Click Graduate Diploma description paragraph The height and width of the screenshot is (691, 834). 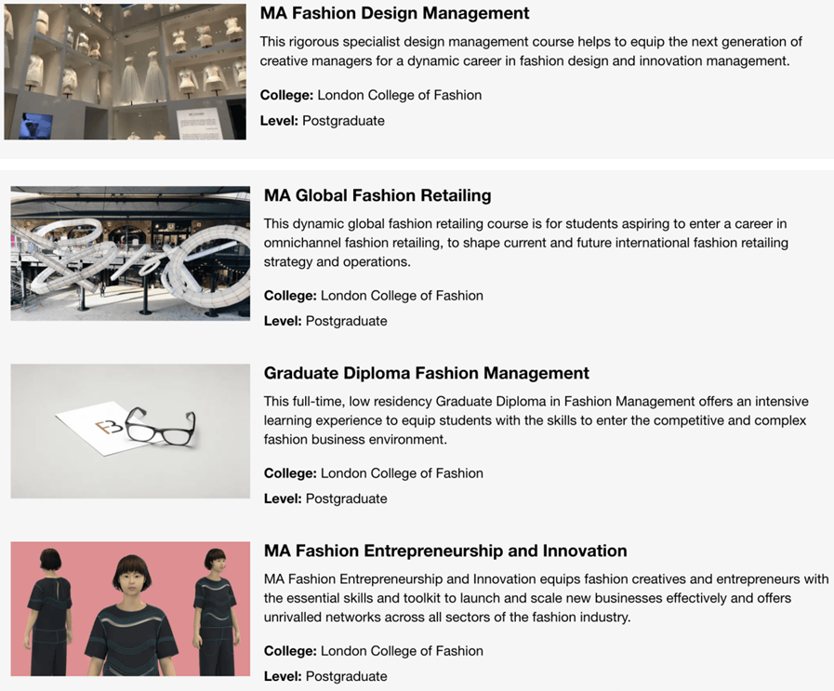coord(536,420)
